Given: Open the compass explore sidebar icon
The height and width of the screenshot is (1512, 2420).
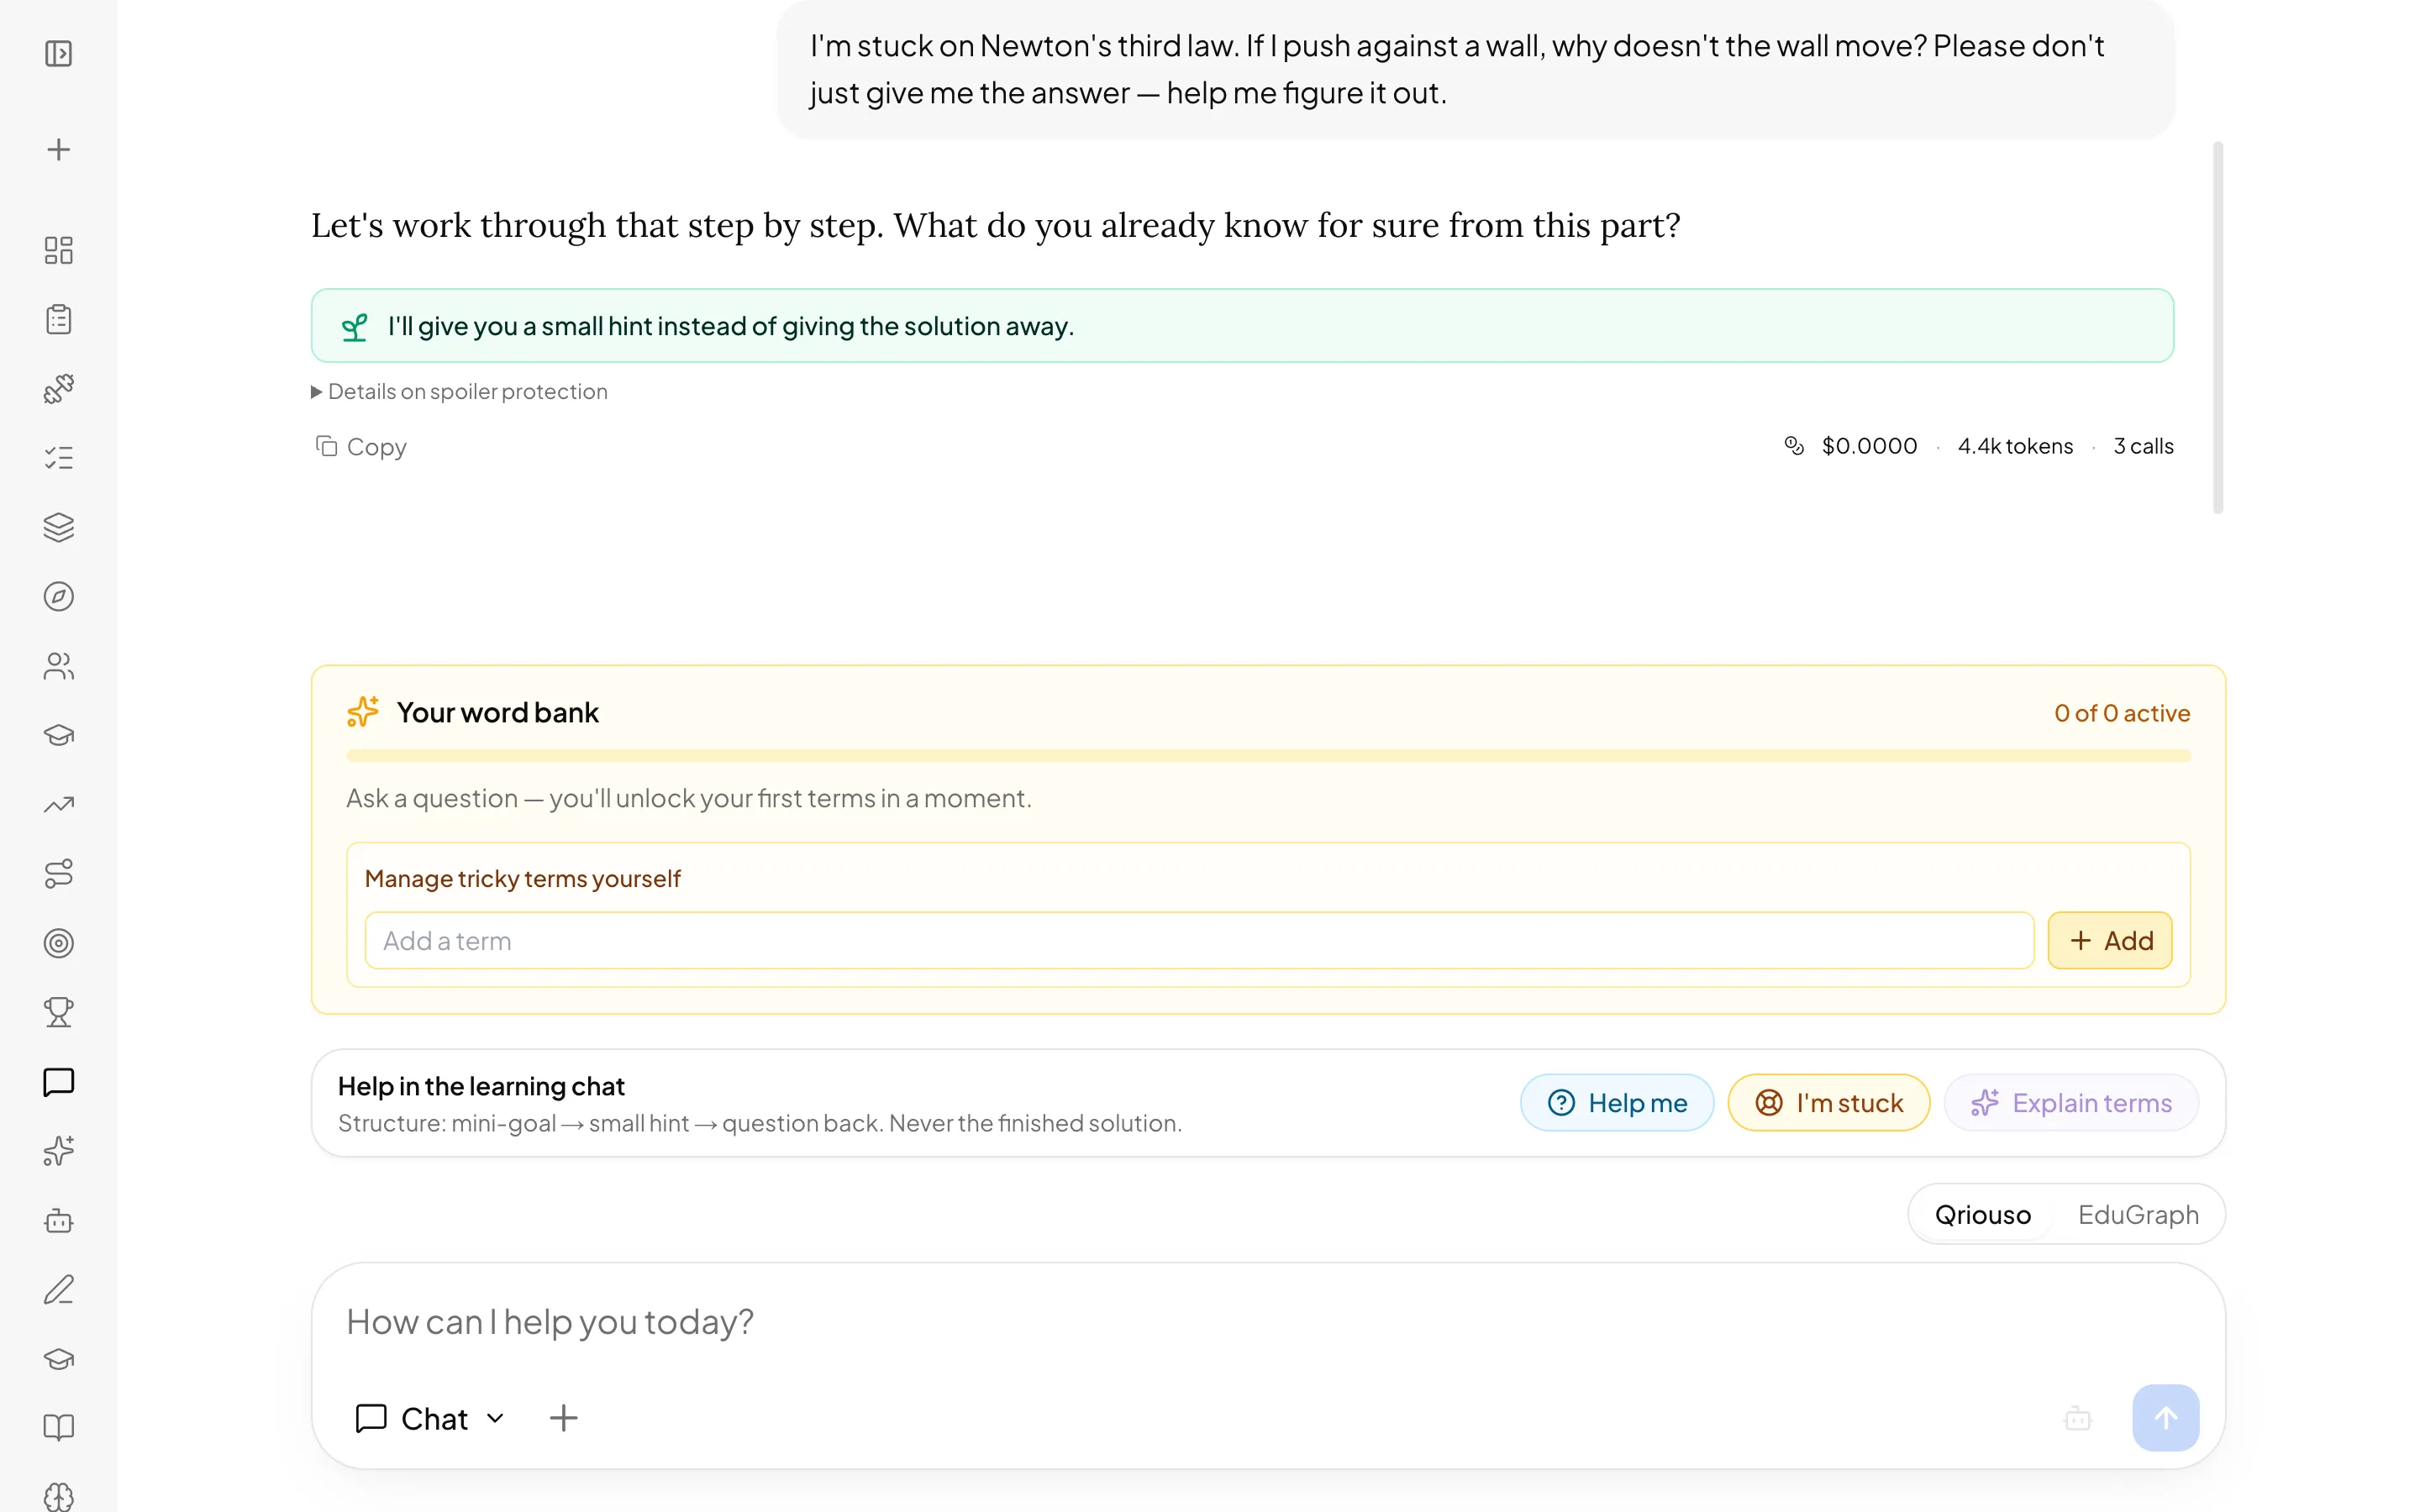Looking at the screenshot, I should coord(58,596).
